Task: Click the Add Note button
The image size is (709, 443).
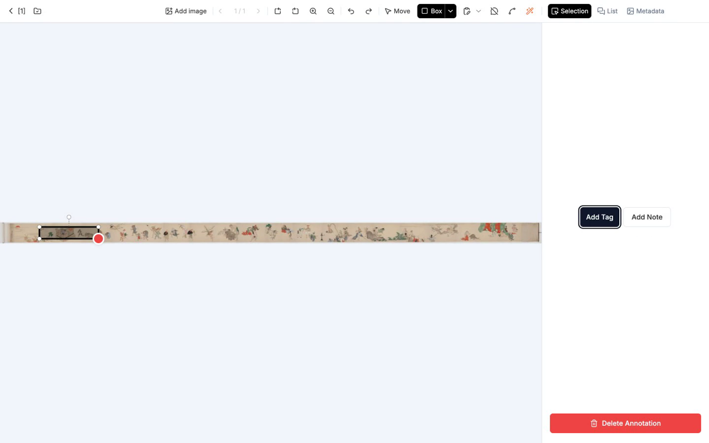Action: (647, 217)
